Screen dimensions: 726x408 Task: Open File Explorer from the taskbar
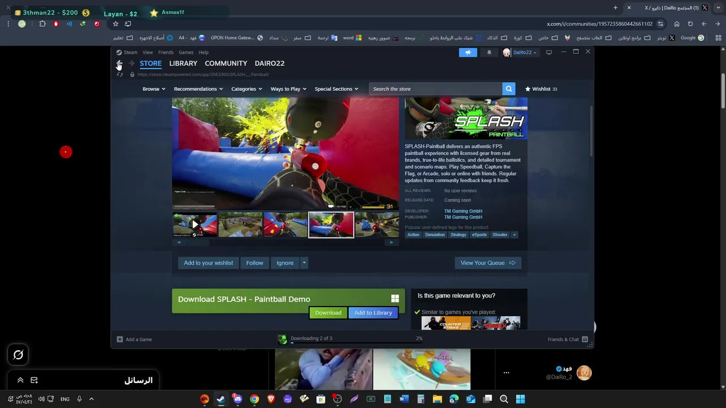[437, 399]
